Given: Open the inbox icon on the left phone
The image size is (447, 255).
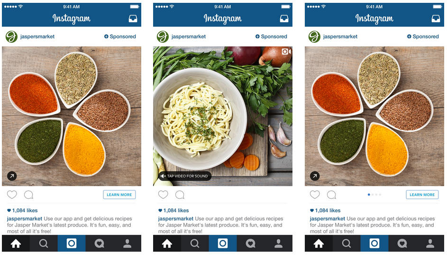Looking at the screenshot, I should pyautogui.click(x=133, y=19).
